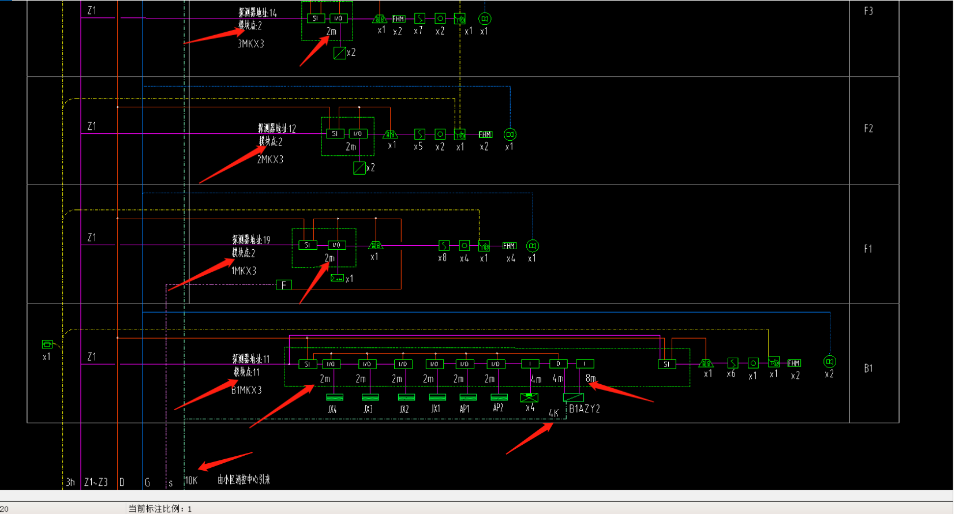
Task: Select the F box symbol on F1
Action: click(283, 284)
